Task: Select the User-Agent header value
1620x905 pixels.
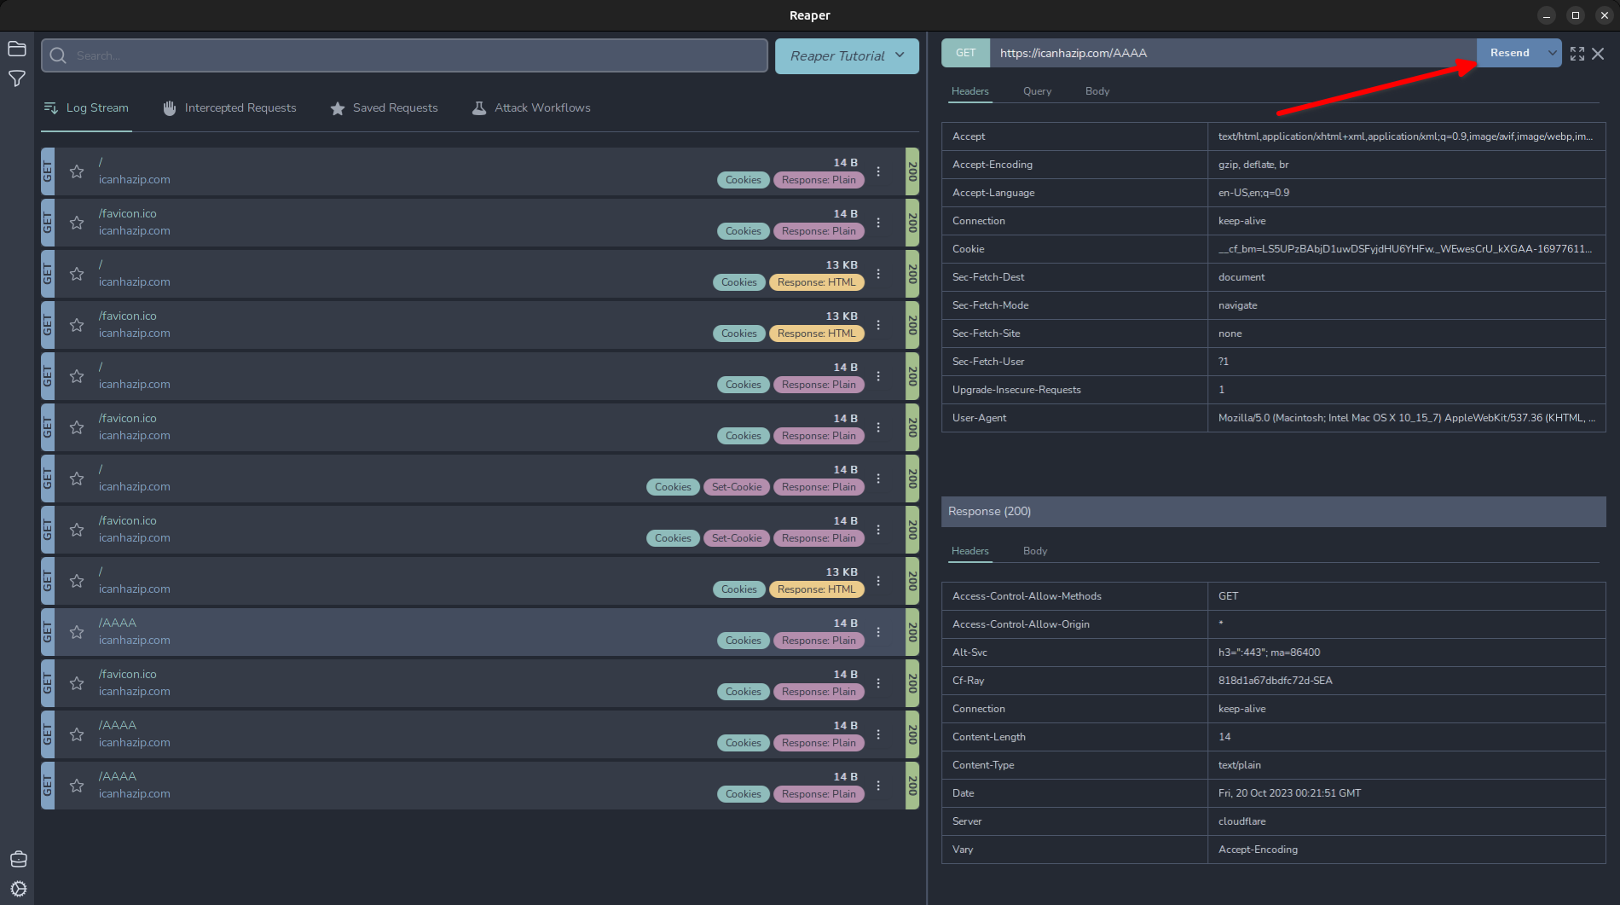Action: pos(1406,418)
